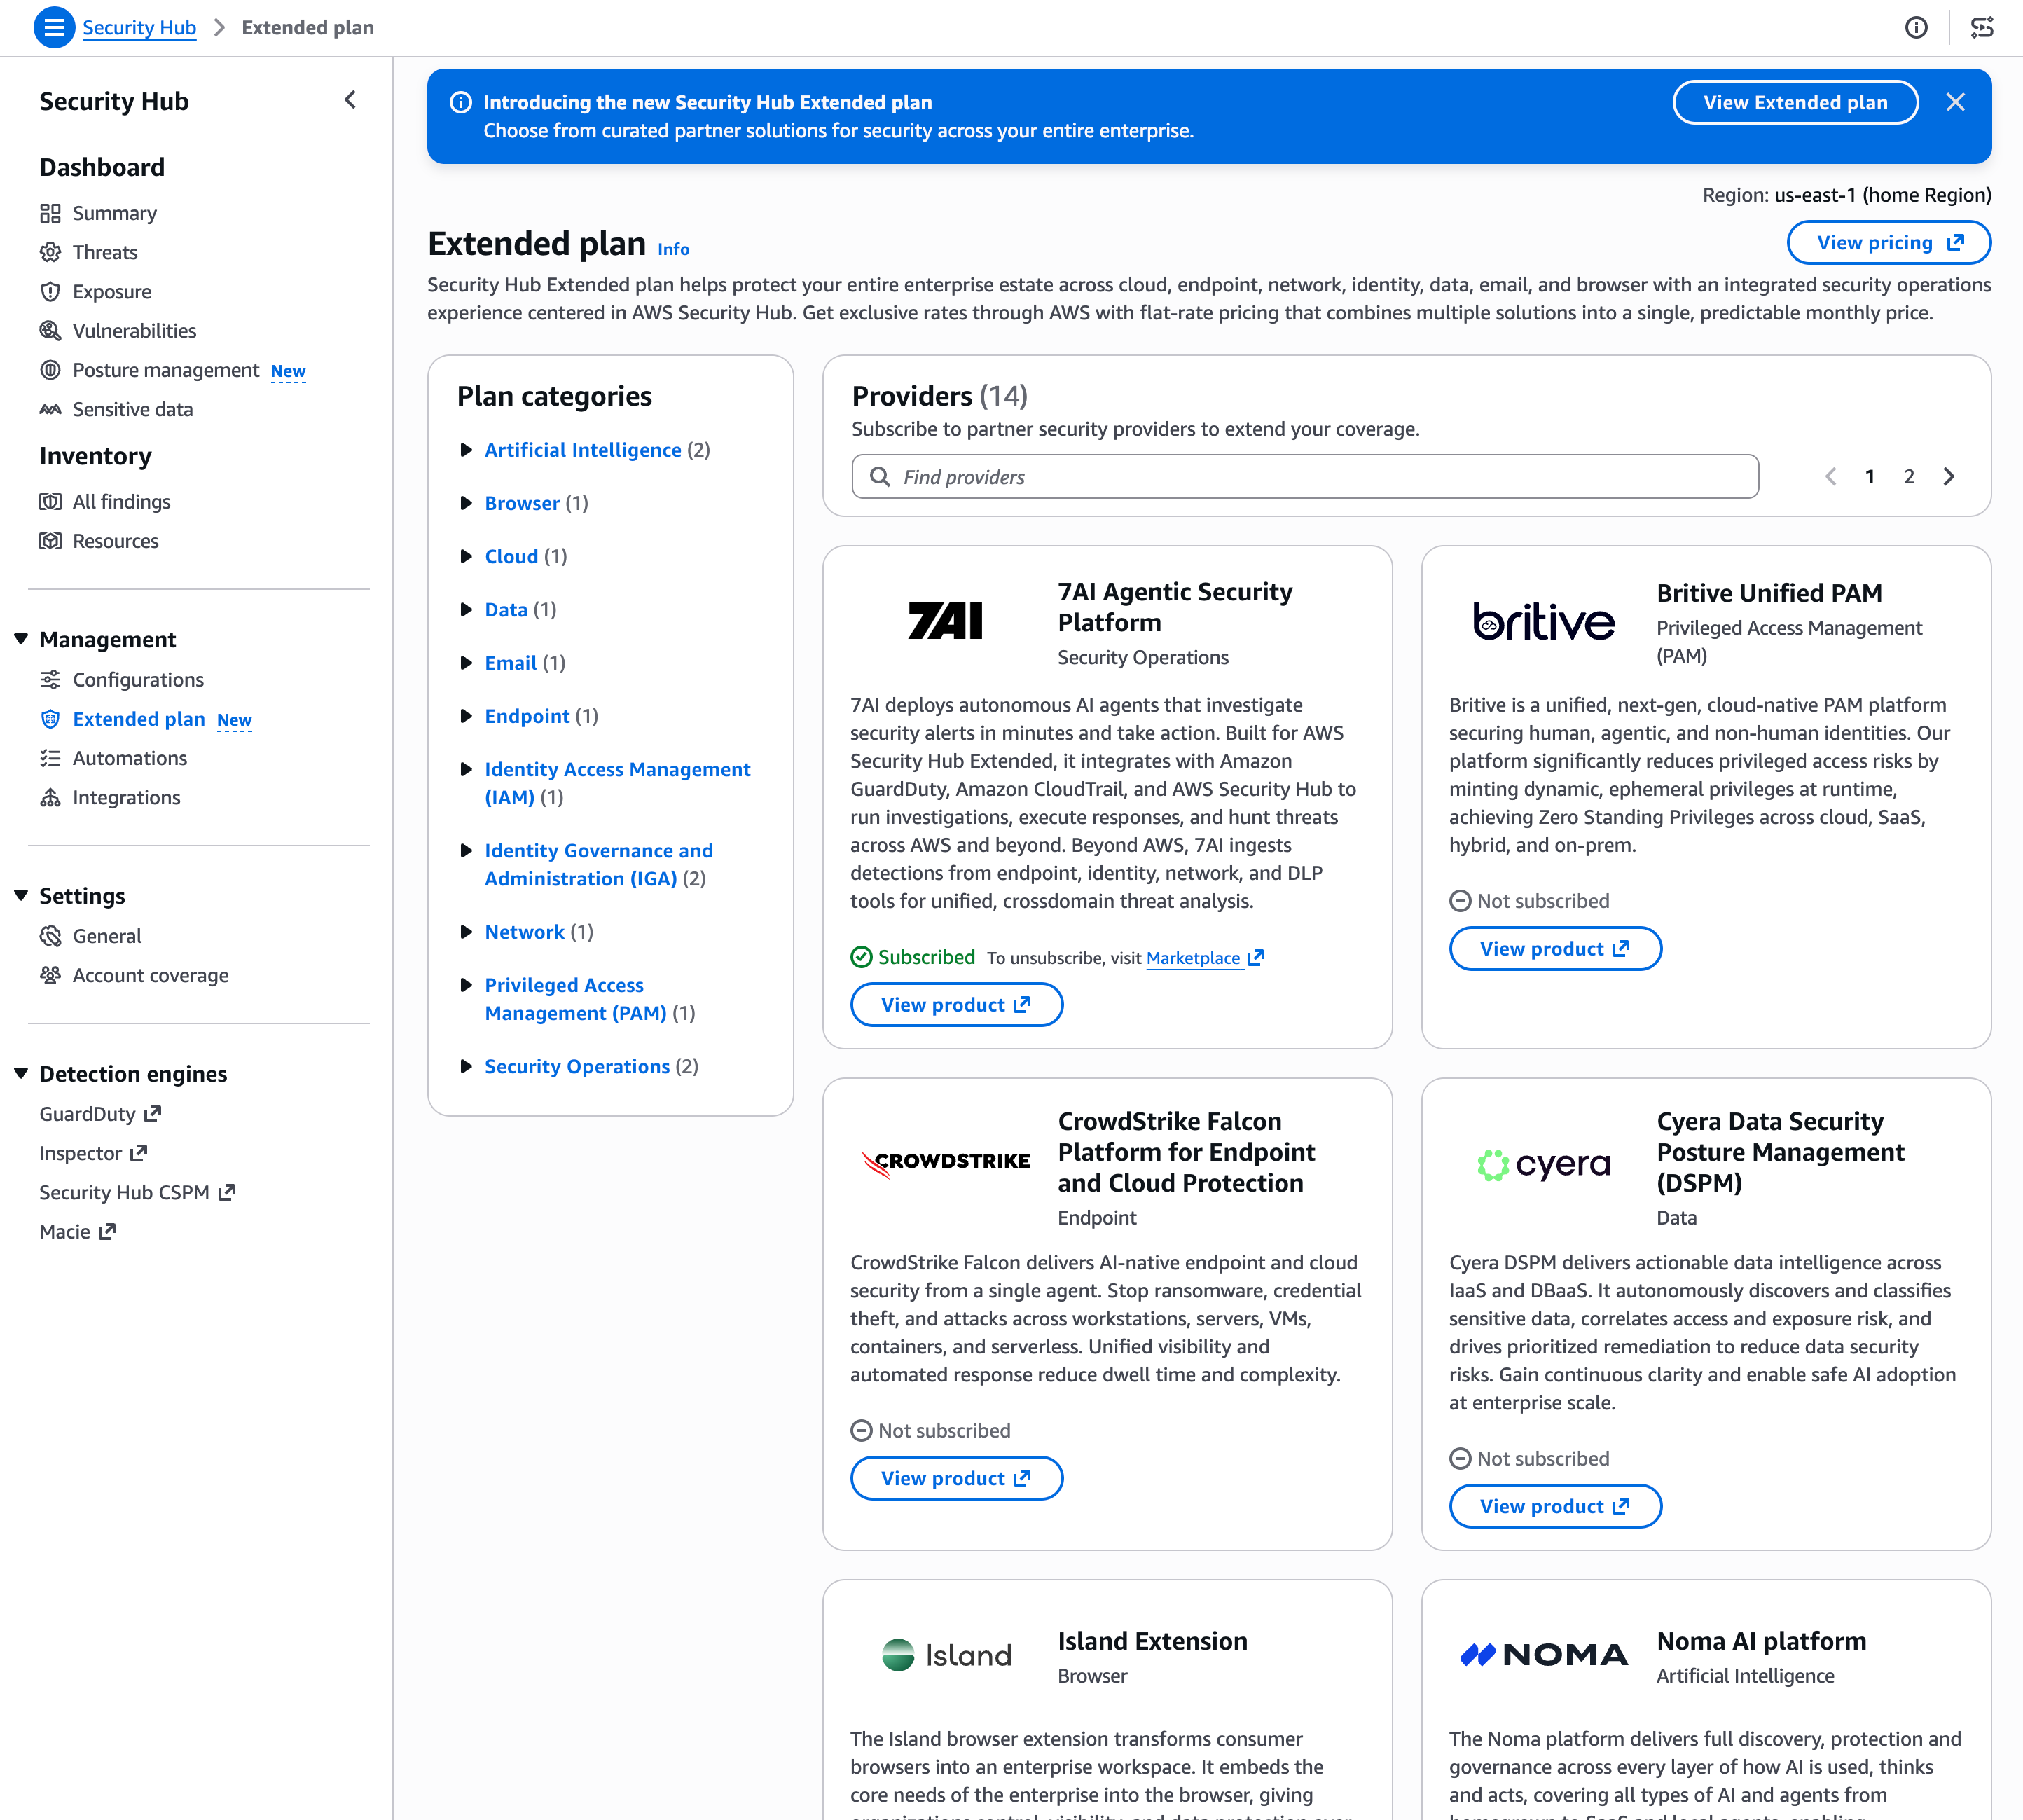
Task: Navigate to Automations
Action: coord(130,758)
